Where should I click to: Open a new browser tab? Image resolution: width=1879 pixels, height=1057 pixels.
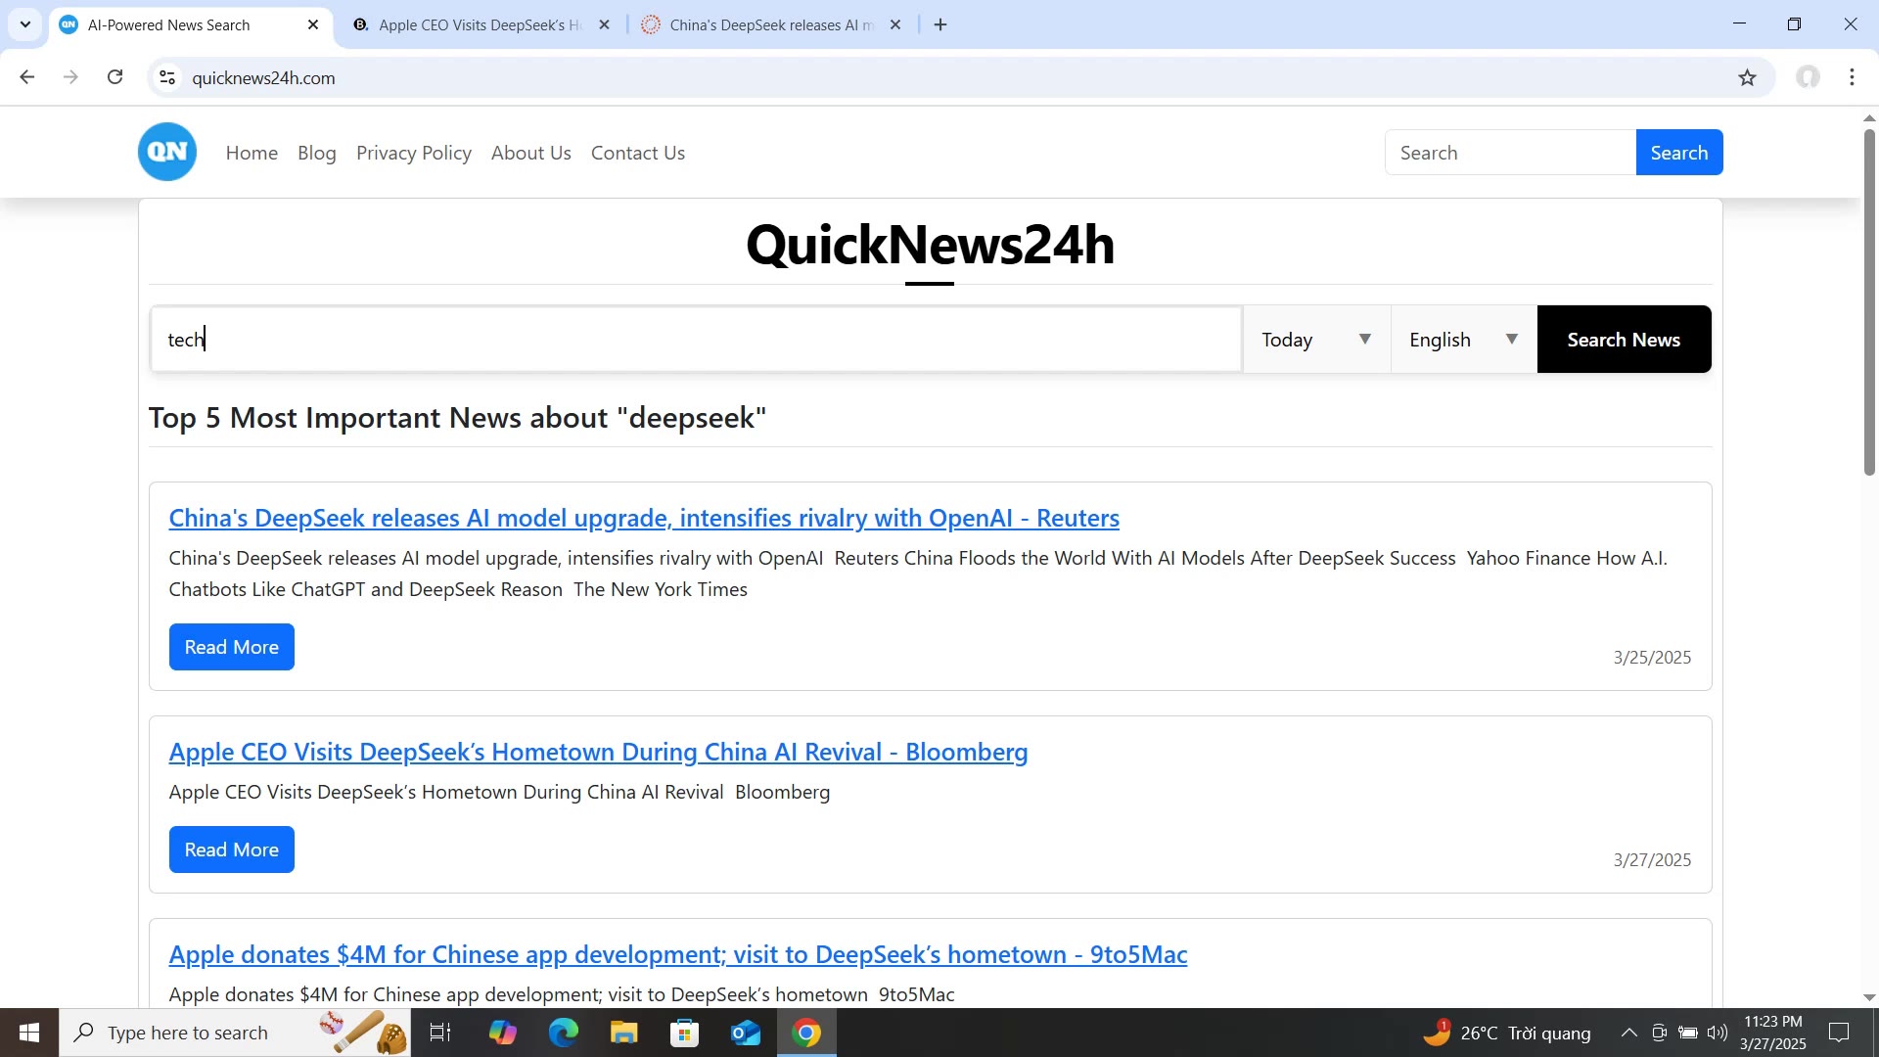point(940,24)
